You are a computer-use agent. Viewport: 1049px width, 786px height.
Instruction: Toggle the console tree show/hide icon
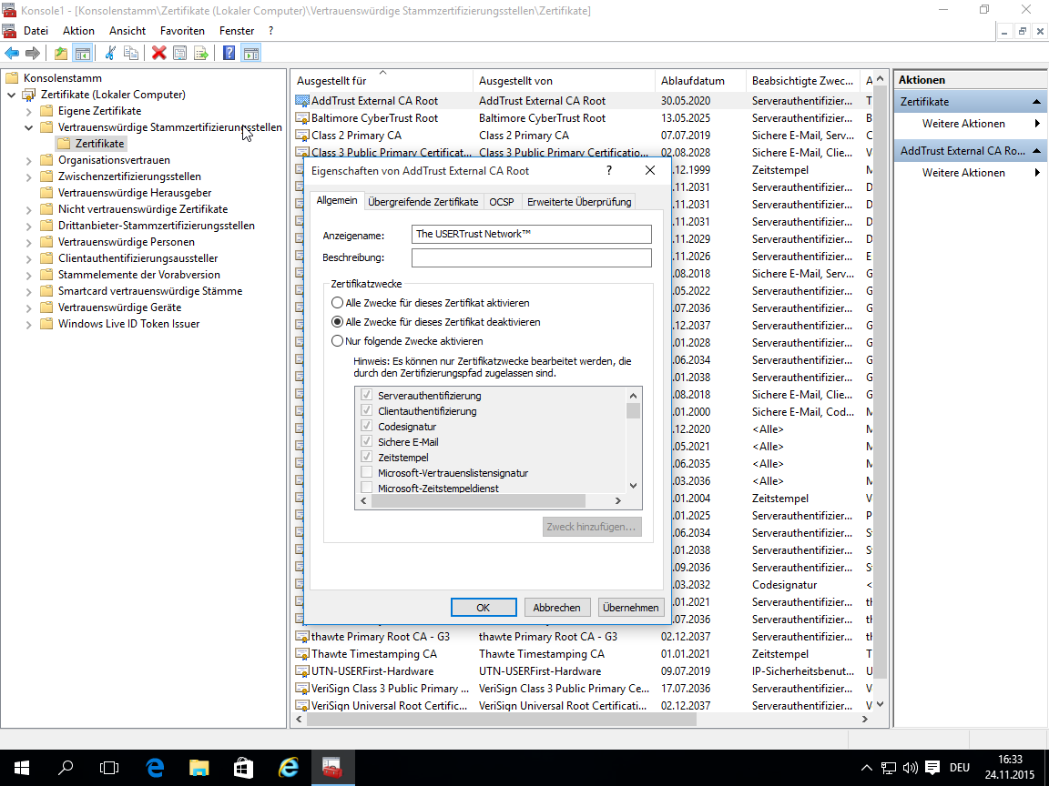[82, 53]
